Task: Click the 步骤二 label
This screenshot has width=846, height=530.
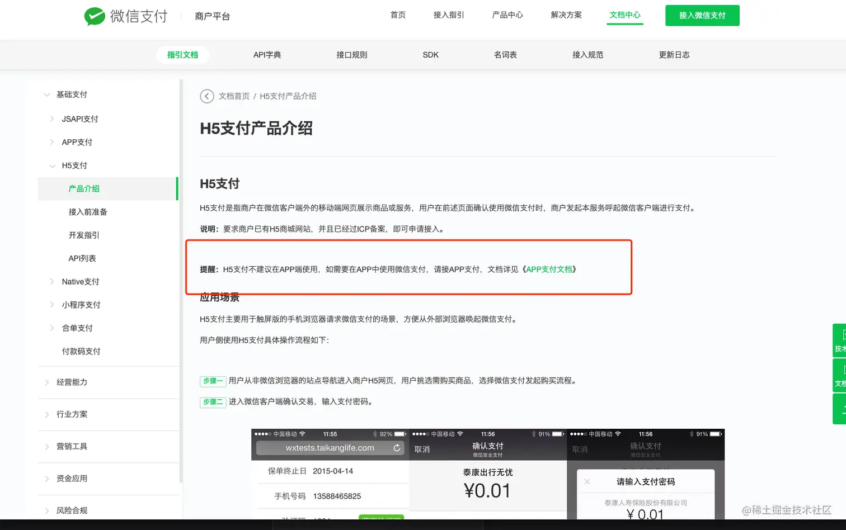Action: click(213, 401)
